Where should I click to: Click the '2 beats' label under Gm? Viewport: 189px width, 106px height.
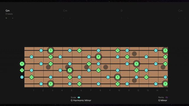9,14
